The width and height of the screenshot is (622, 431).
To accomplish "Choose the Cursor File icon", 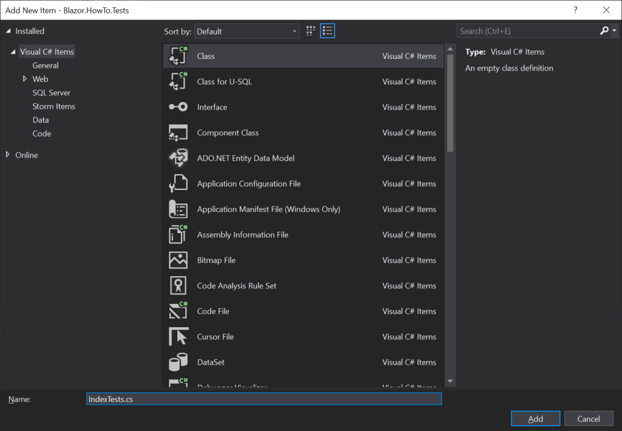I will click(x=178, y=337).
